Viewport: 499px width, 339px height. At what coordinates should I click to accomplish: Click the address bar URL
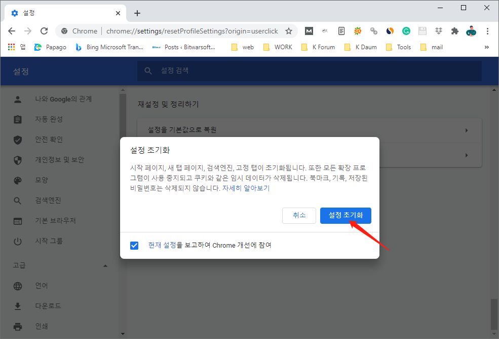coord(192,31)
